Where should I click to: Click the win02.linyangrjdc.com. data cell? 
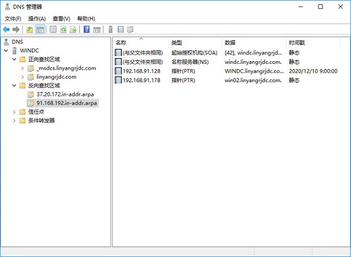(253, 80)
